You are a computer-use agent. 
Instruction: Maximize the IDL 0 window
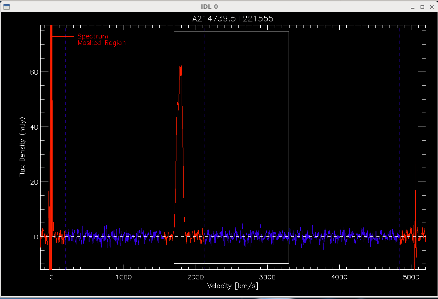point(422,7)
